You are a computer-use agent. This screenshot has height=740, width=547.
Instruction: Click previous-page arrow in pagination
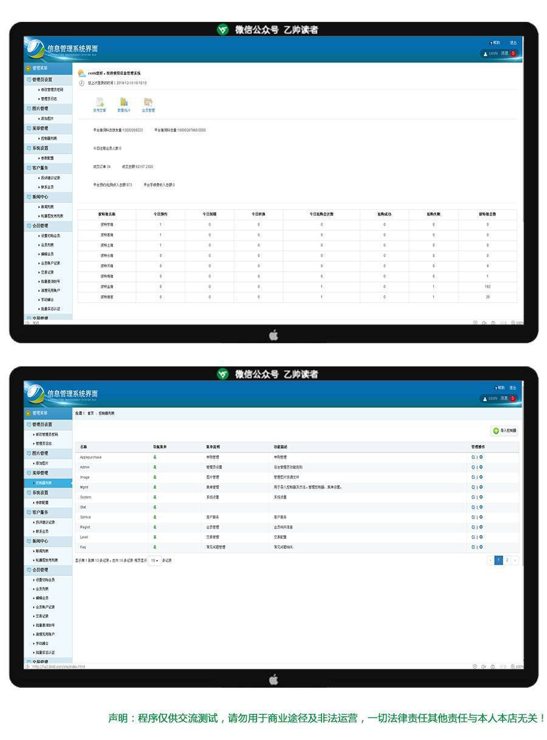pos(490,560)
